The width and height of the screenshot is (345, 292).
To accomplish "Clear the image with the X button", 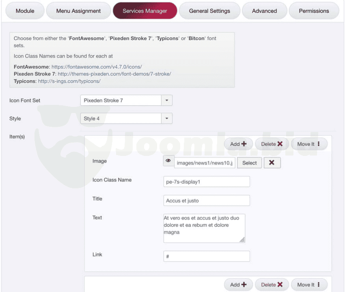I will 272,163.
